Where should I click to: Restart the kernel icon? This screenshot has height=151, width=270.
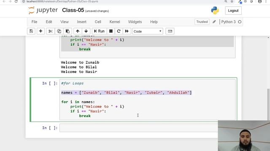point(119,31)
